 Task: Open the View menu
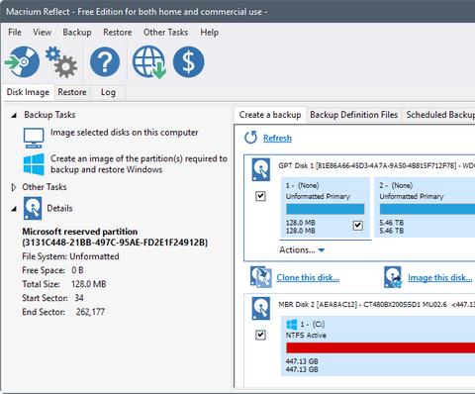click(42, 33)
